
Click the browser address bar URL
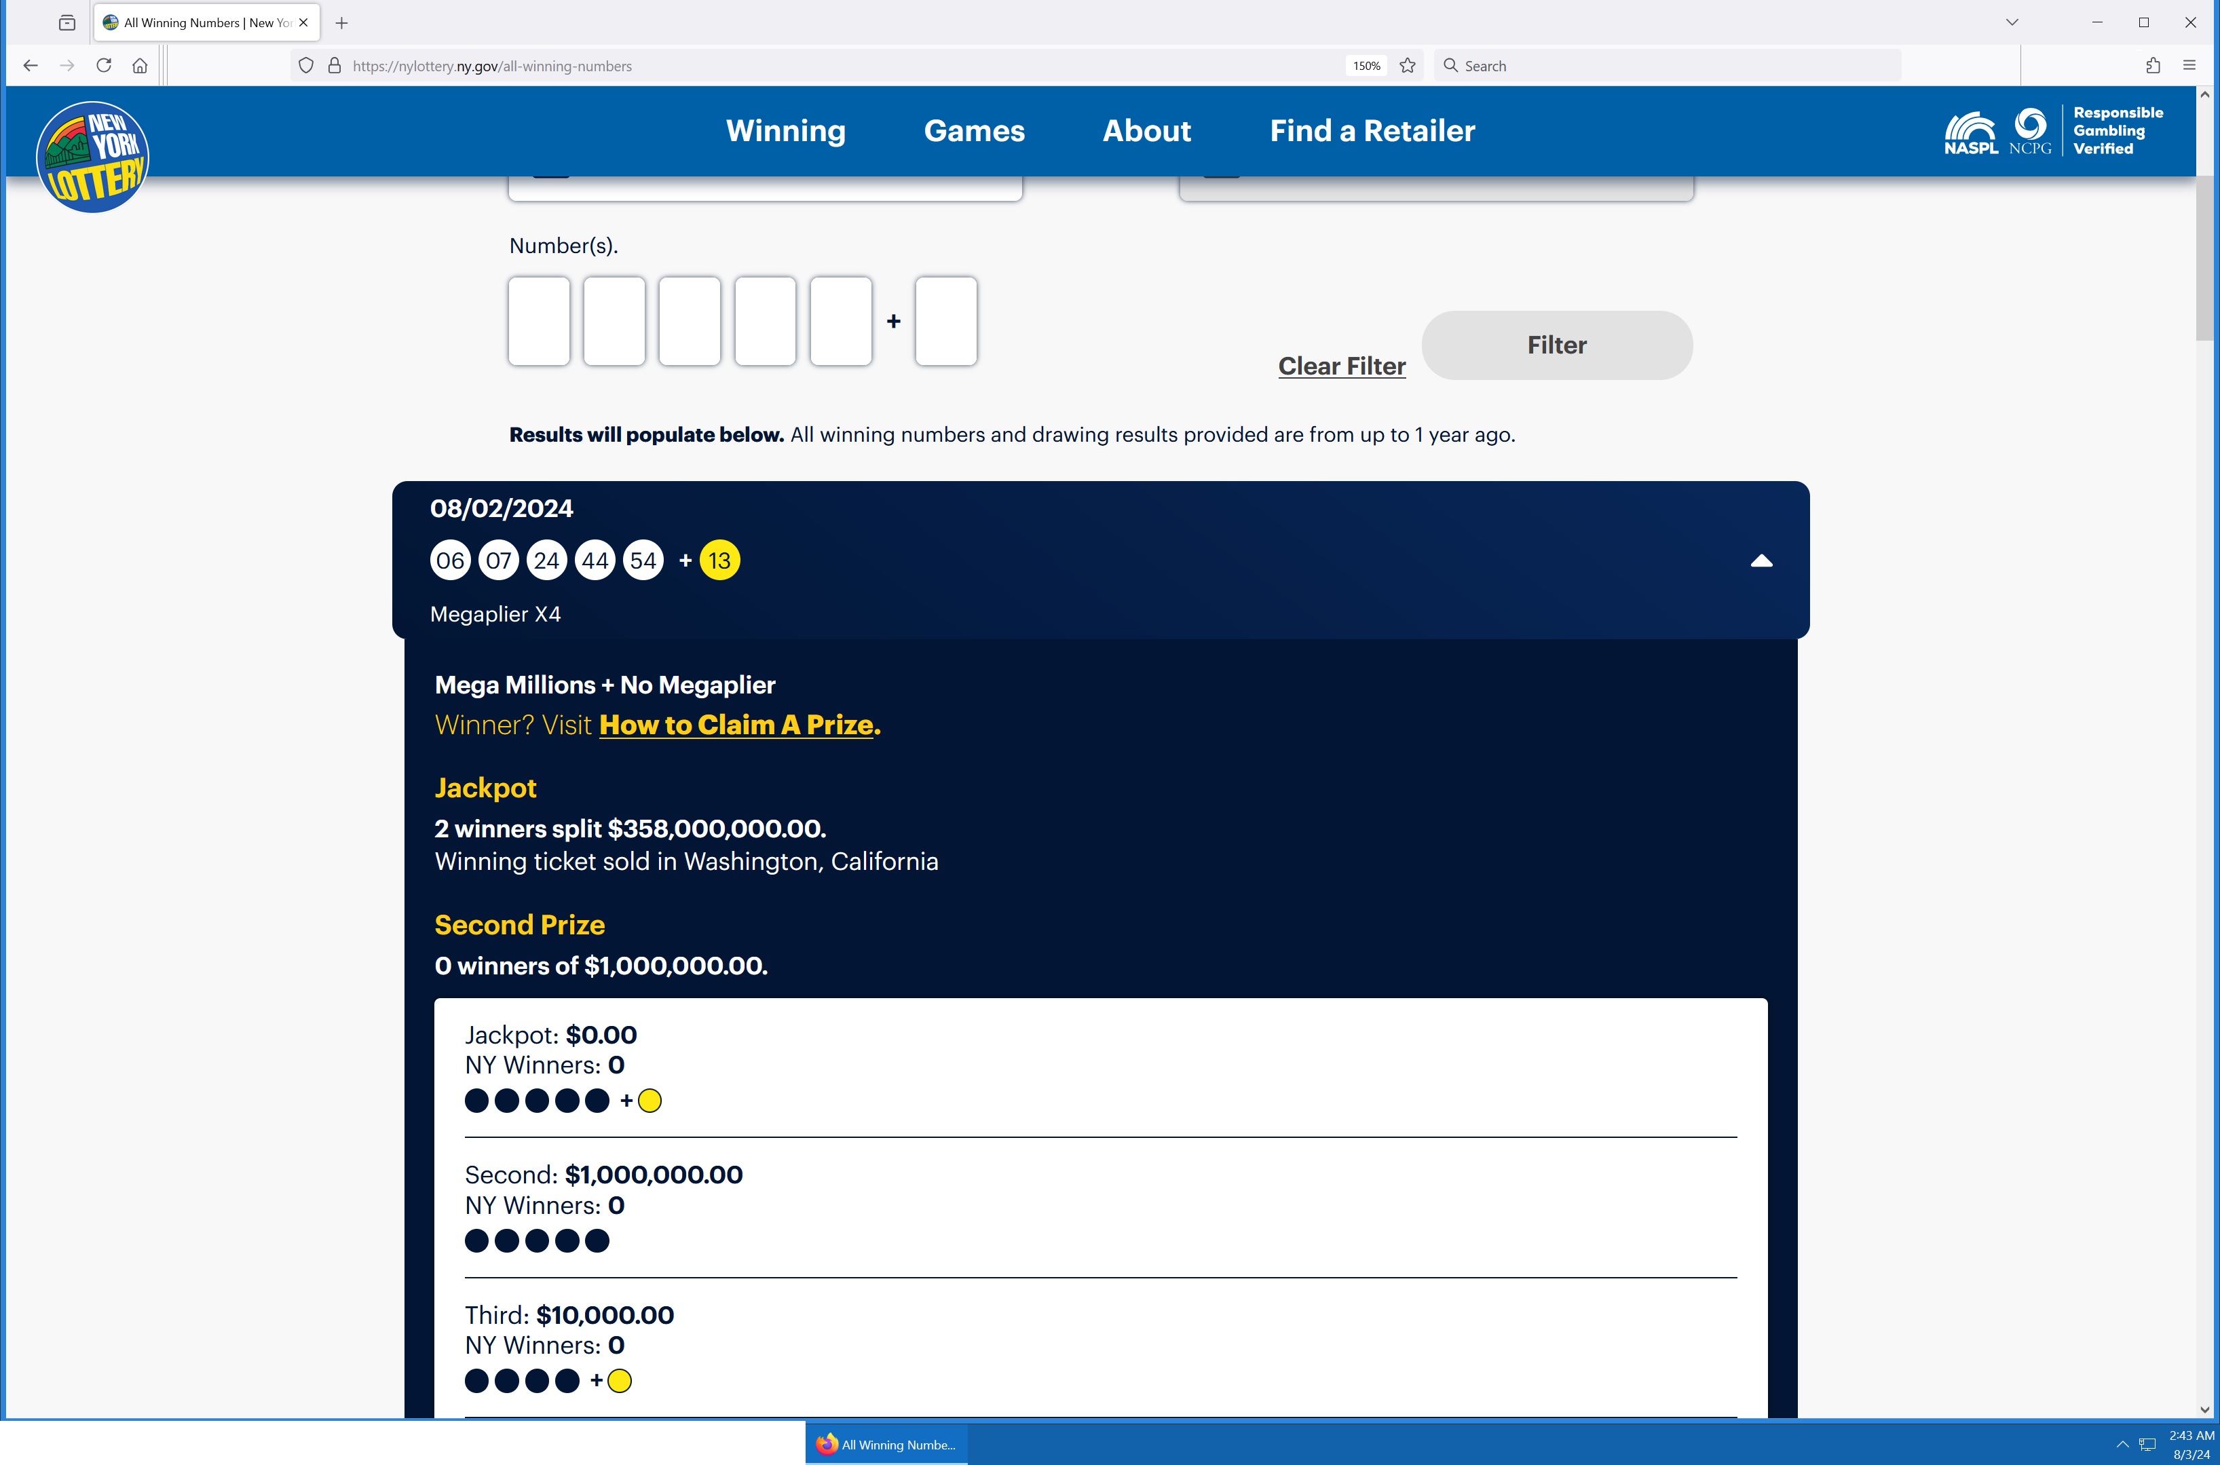tap(493, 65)
